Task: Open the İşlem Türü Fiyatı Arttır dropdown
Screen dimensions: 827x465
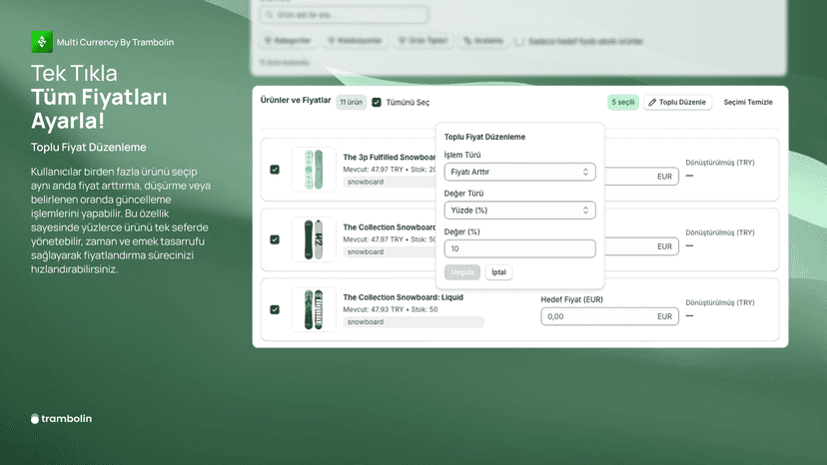Action: 520,172
